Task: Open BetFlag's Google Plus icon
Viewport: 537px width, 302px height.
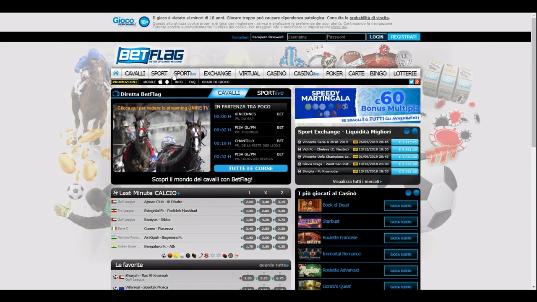Action: [417, 82]
